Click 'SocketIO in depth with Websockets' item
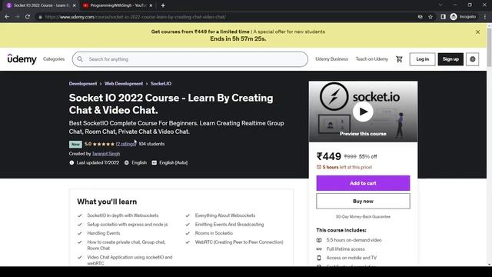This screenshot has height=277, width=492. pos(123,215)
